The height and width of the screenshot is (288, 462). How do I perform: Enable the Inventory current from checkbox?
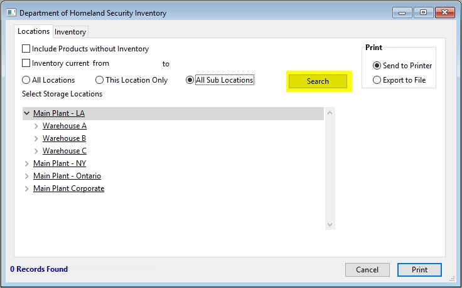[26, 63]
